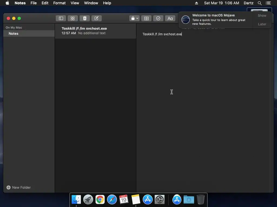Open Spotlight search magnifier

[x=259, y=3]
